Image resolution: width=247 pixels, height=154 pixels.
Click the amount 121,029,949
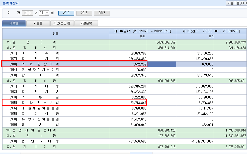click(x=137, y=125)
